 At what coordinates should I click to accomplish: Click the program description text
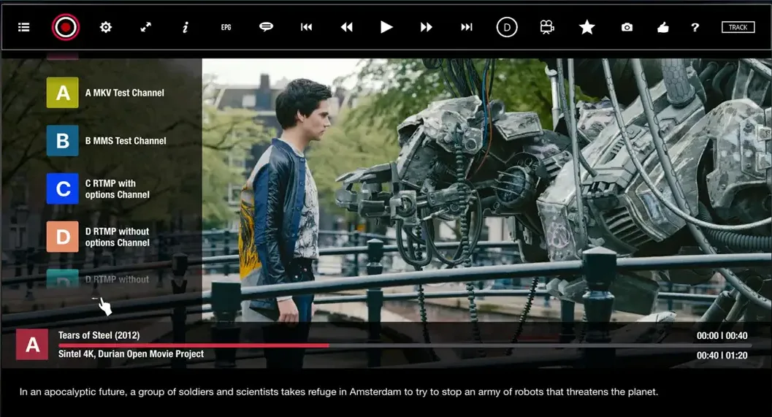pos(339,392)
